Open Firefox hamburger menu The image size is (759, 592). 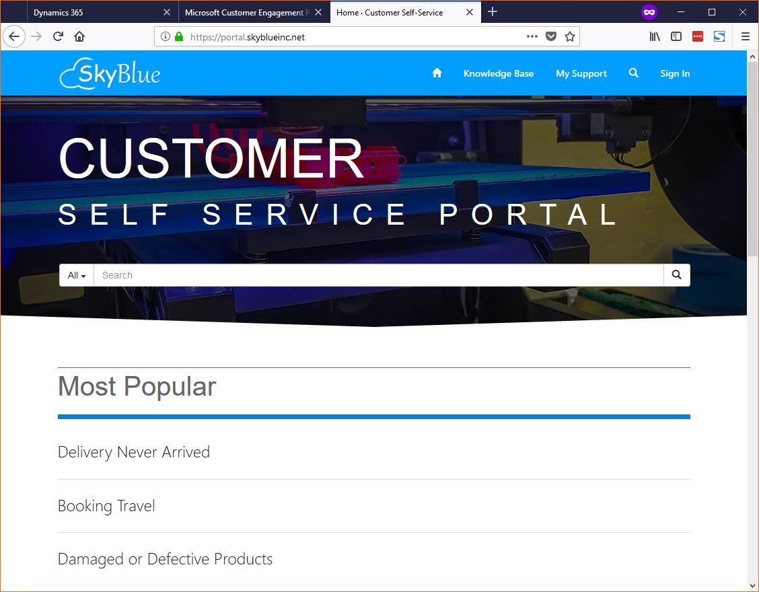(745, 36)
